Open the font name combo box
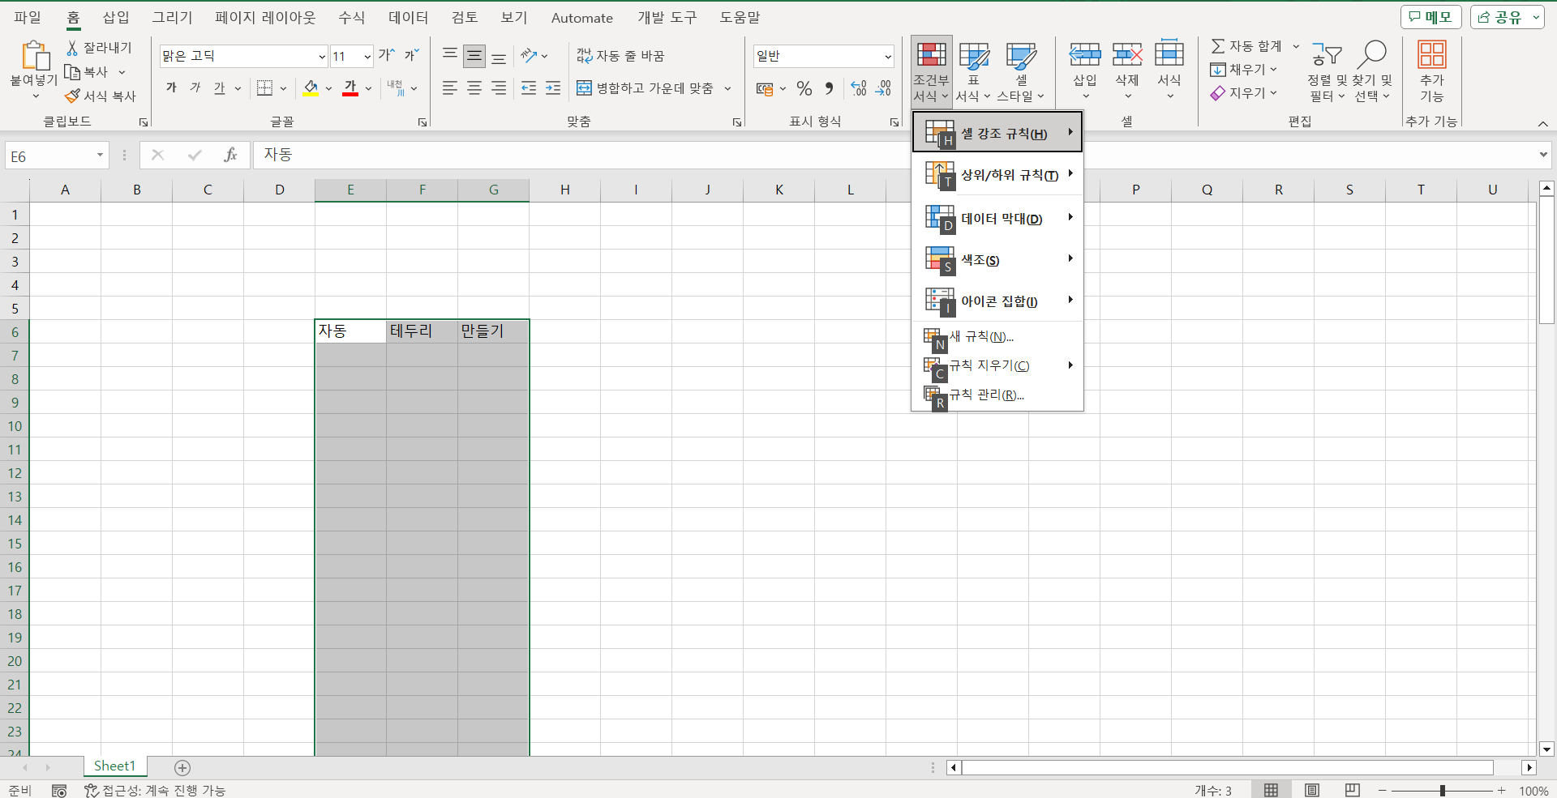 [243, 56]
